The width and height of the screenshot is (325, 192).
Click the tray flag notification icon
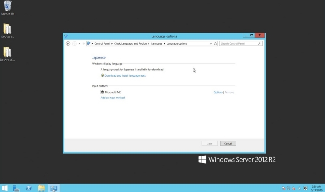tap(284, 188)
